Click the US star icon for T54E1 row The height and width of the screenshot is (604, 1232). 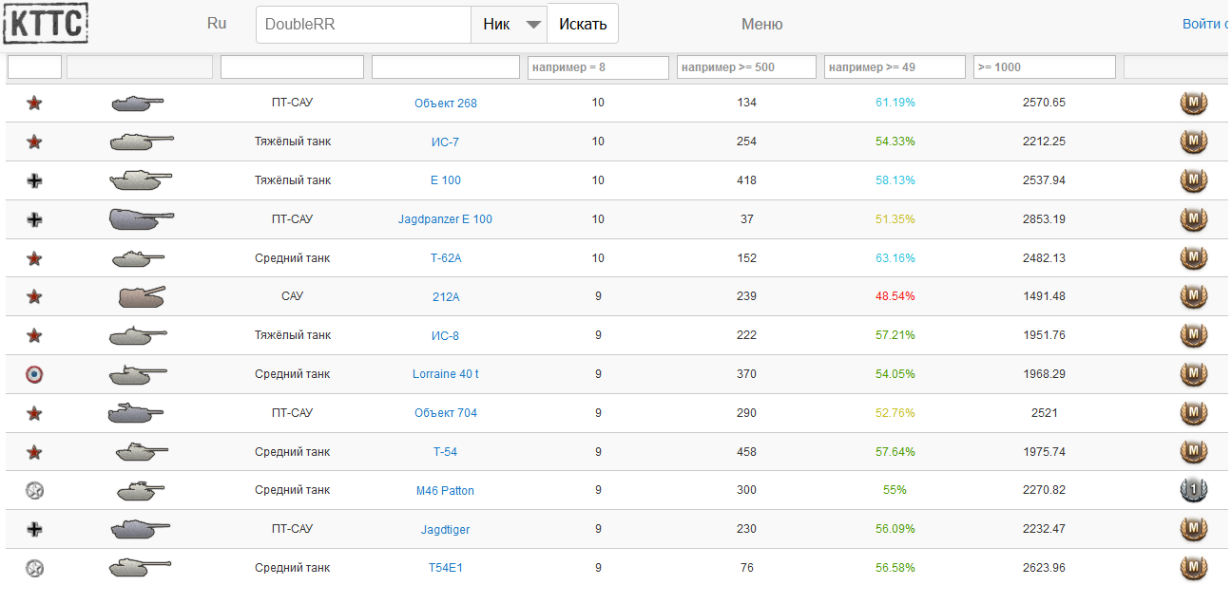click(34, 568)
